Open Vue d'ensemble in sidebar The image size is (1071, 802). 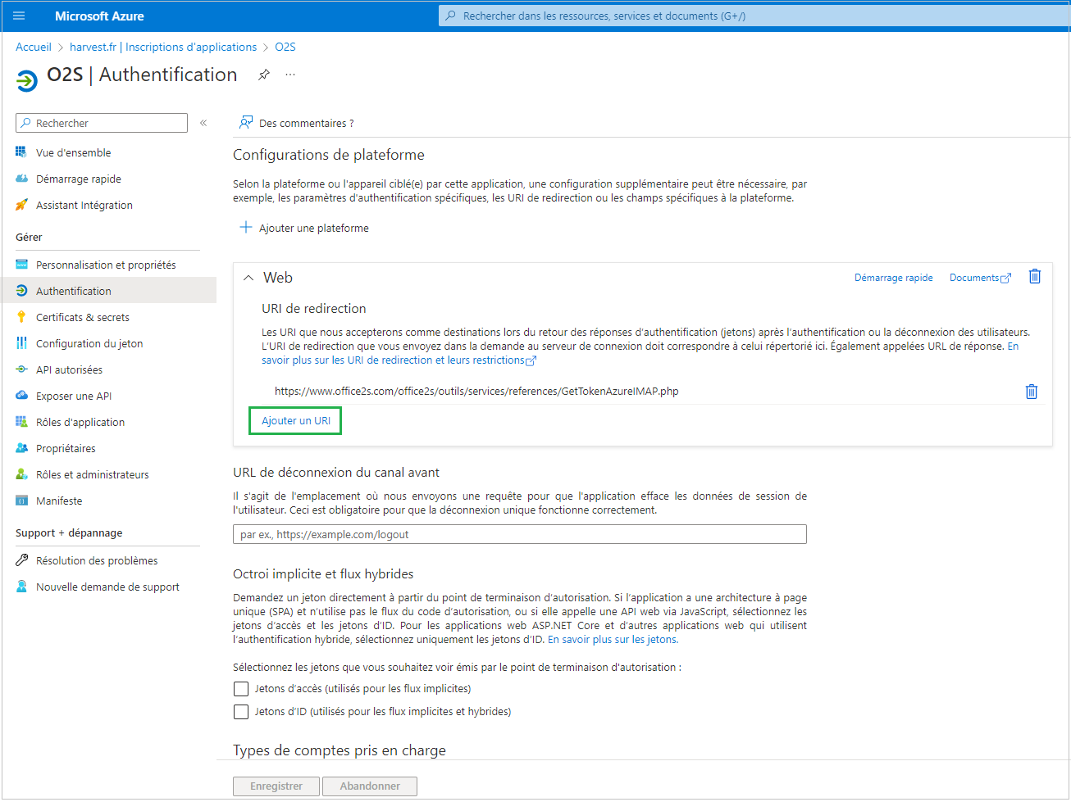click(x=73, y=152)
